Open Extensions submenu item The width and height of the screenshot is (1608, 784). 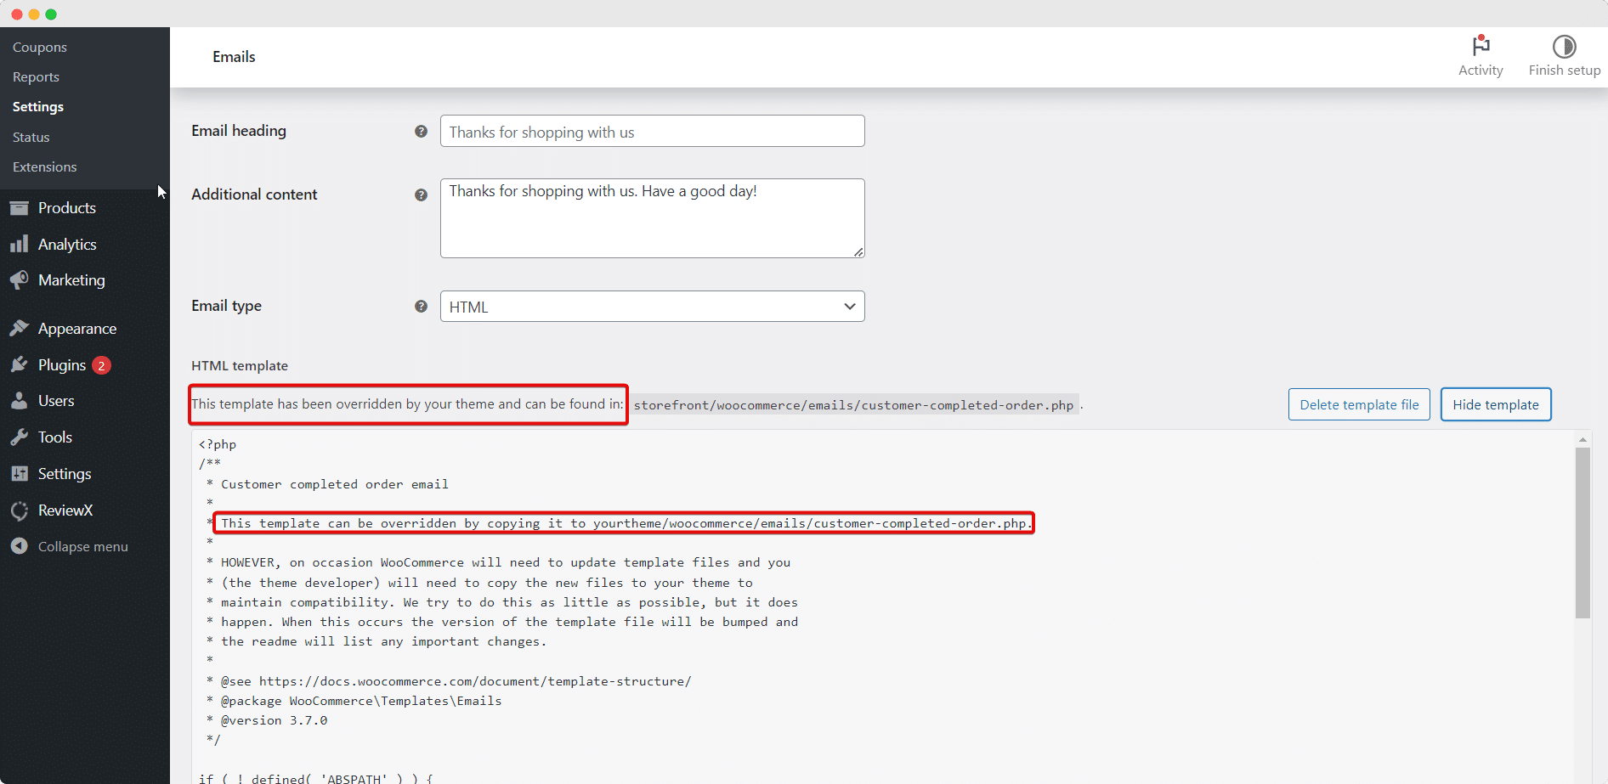pyautogui.click(x=45, y=167)
